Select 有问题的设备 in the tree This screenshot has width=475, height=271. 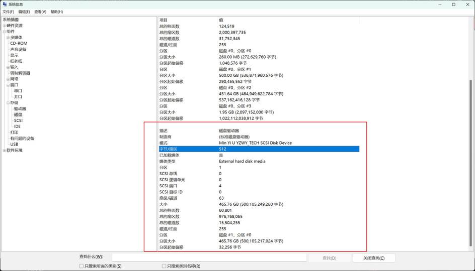(22, 139)
